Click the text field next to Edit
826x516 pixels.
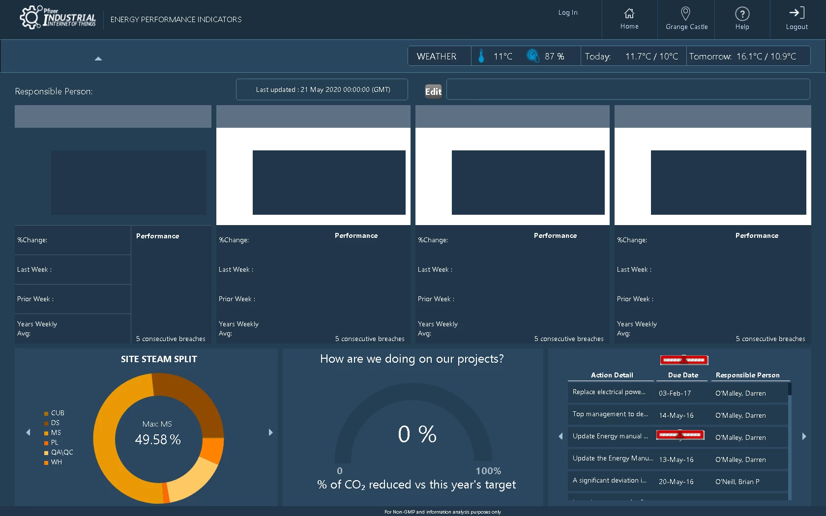[628, 89]
